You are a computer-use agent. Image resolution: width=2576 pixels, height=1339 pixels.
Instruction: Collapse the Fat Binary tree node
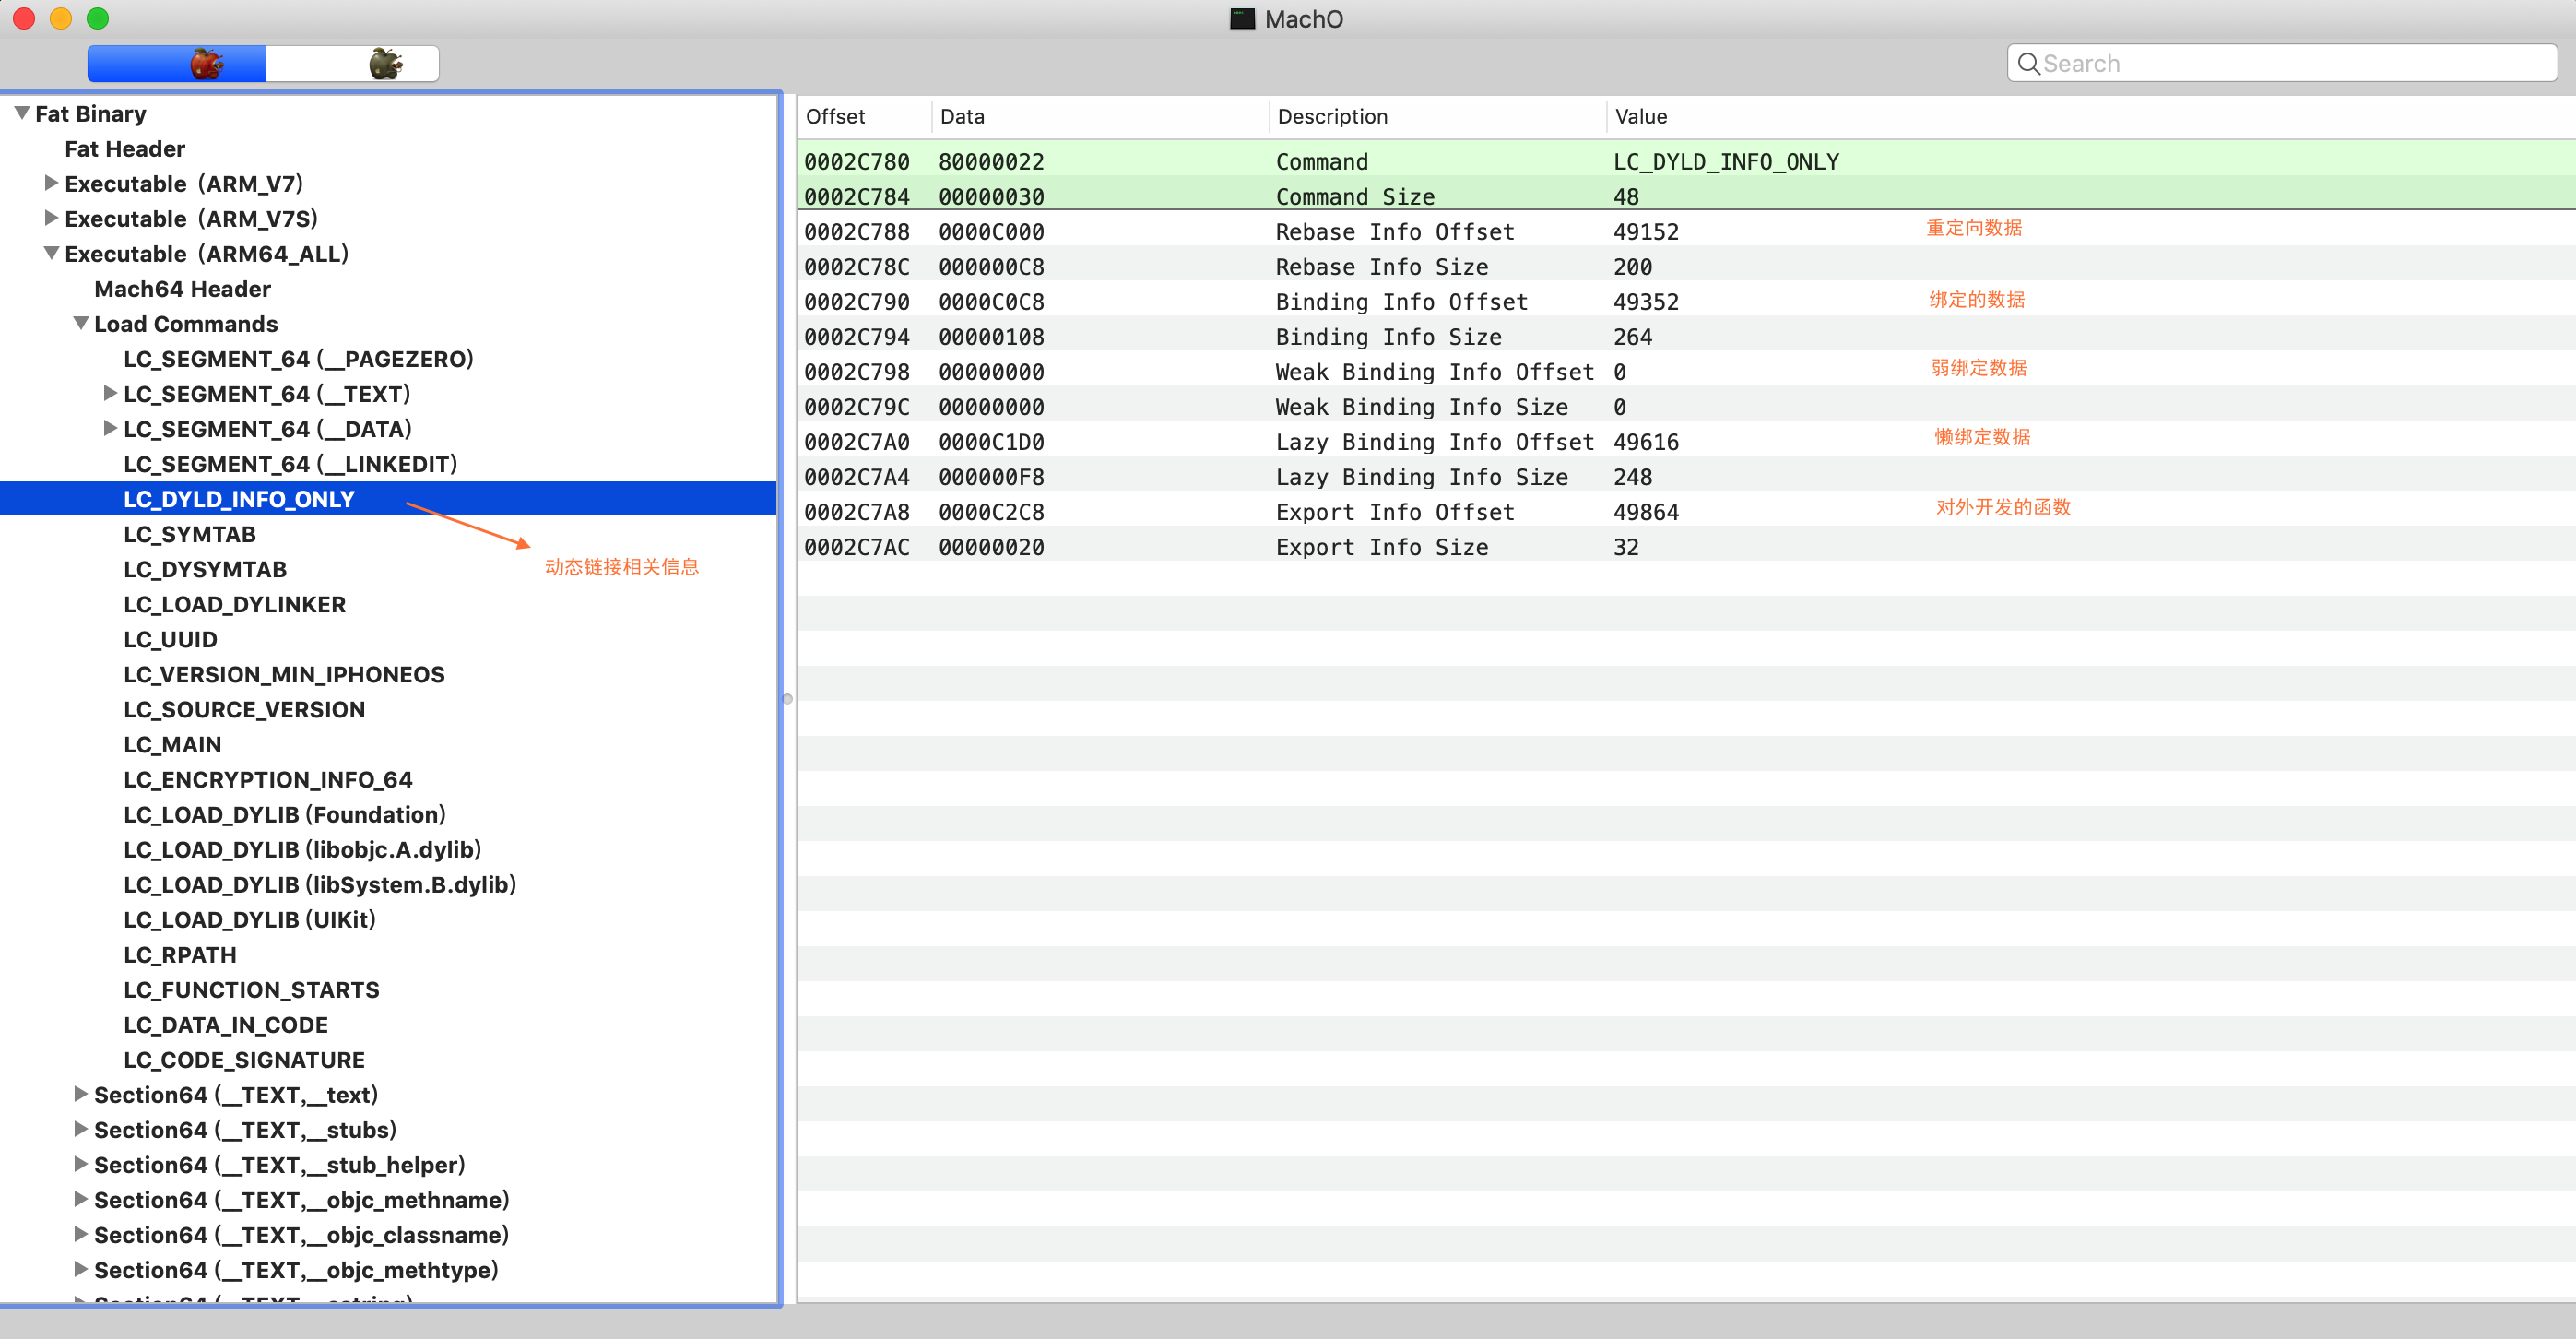22,113
